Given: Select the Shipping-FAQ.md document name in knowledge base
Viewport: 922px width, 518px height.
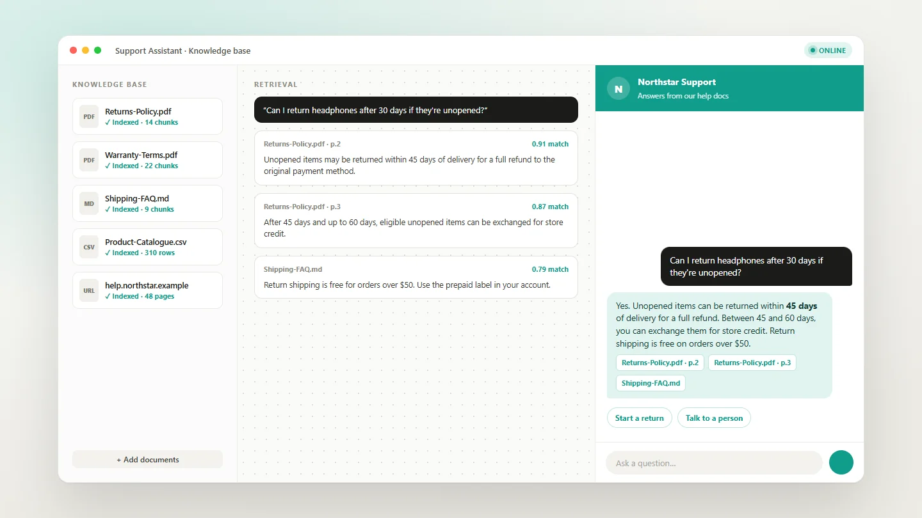Looking at the screenshot, I should point(137,199).
